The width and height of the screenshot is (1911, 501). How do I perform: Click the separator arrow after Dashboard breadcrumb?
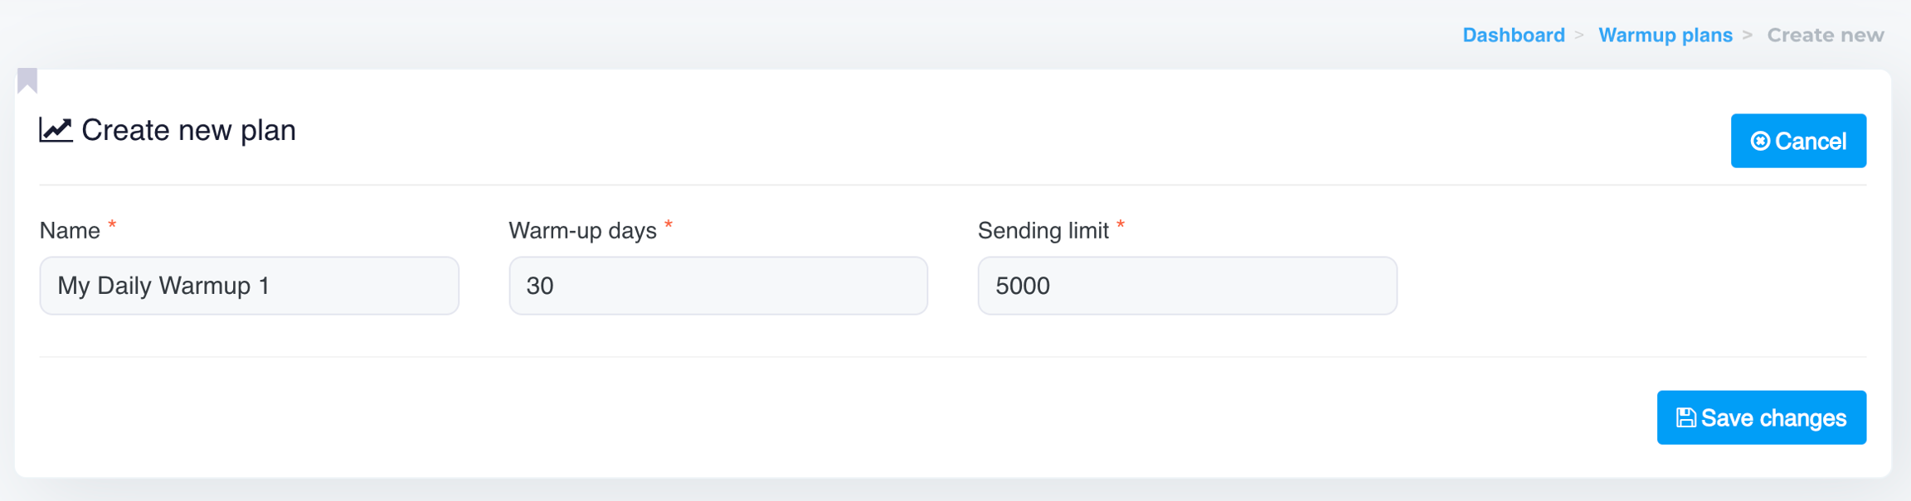pyautogui.click(x=1579, y=36)
